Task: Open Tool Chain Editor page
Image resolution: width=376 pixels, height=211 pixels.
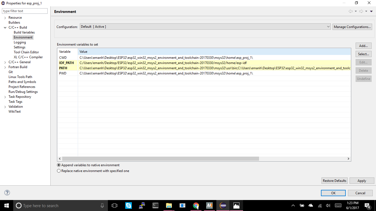Action: [26, 52]
